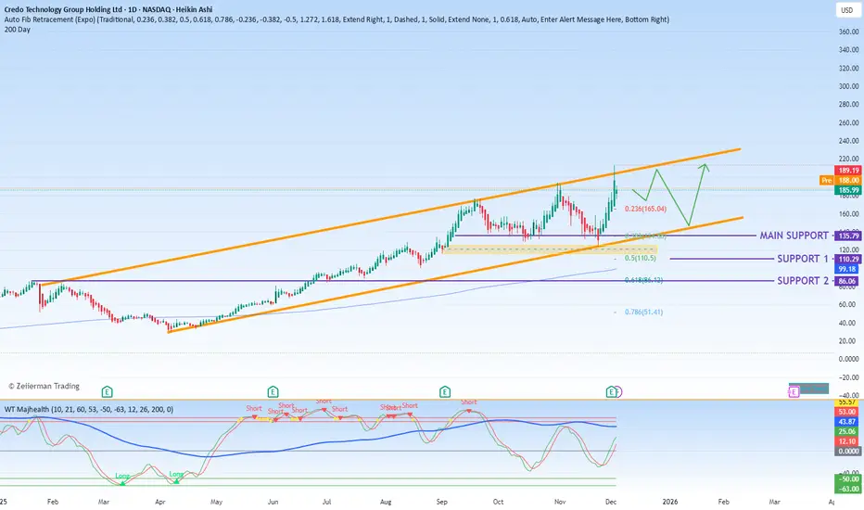Select the SUPPORT 2 text label

coord(803,281)
